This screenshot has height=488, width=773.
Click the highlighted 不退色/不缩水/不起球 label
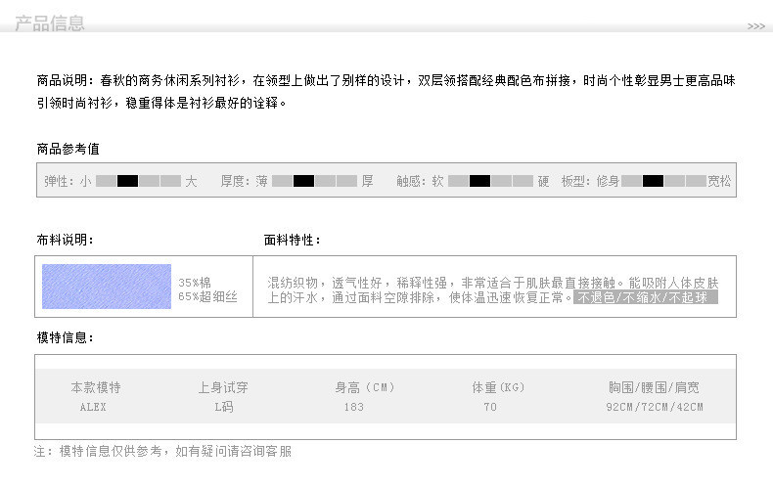click(x=646, y=297)
